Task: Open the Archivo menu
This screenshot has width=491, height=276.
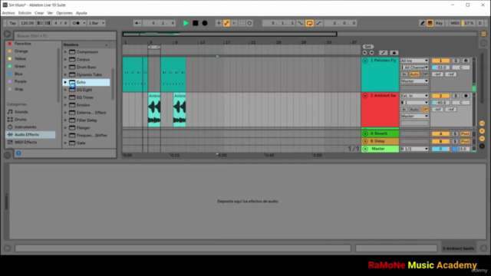Action: 8,13
